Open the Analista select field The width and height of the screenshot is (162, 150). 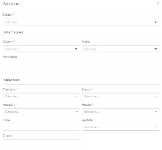click(x=121, y=127)
